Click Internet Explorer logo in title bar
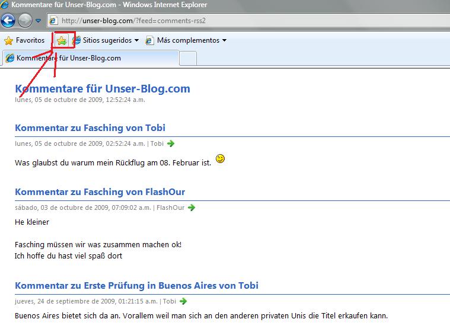This screenshot has height=332, width=450. (x=5, y=5)
